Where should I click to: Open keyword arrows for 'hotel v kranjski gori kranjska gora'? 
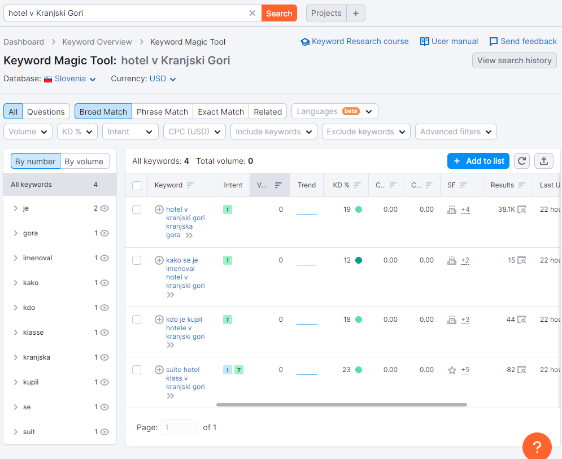189,235
